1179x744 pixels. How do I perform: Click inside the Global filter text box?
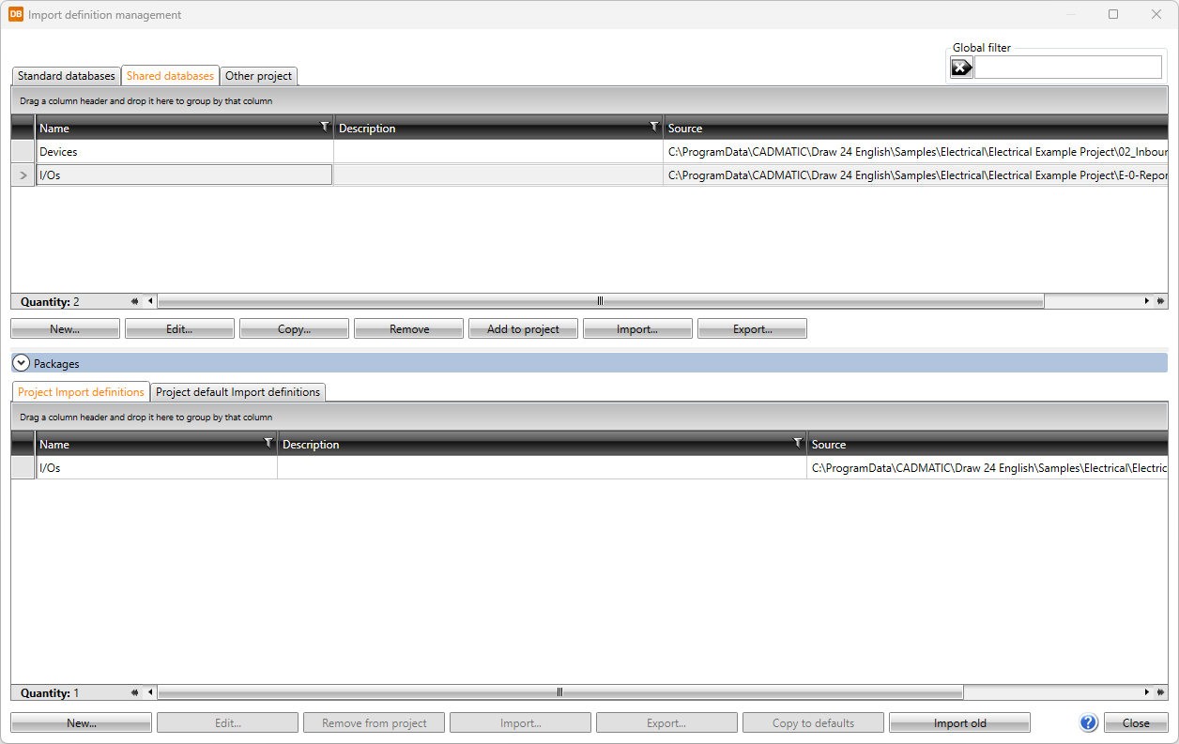(x=1067, y=68)
